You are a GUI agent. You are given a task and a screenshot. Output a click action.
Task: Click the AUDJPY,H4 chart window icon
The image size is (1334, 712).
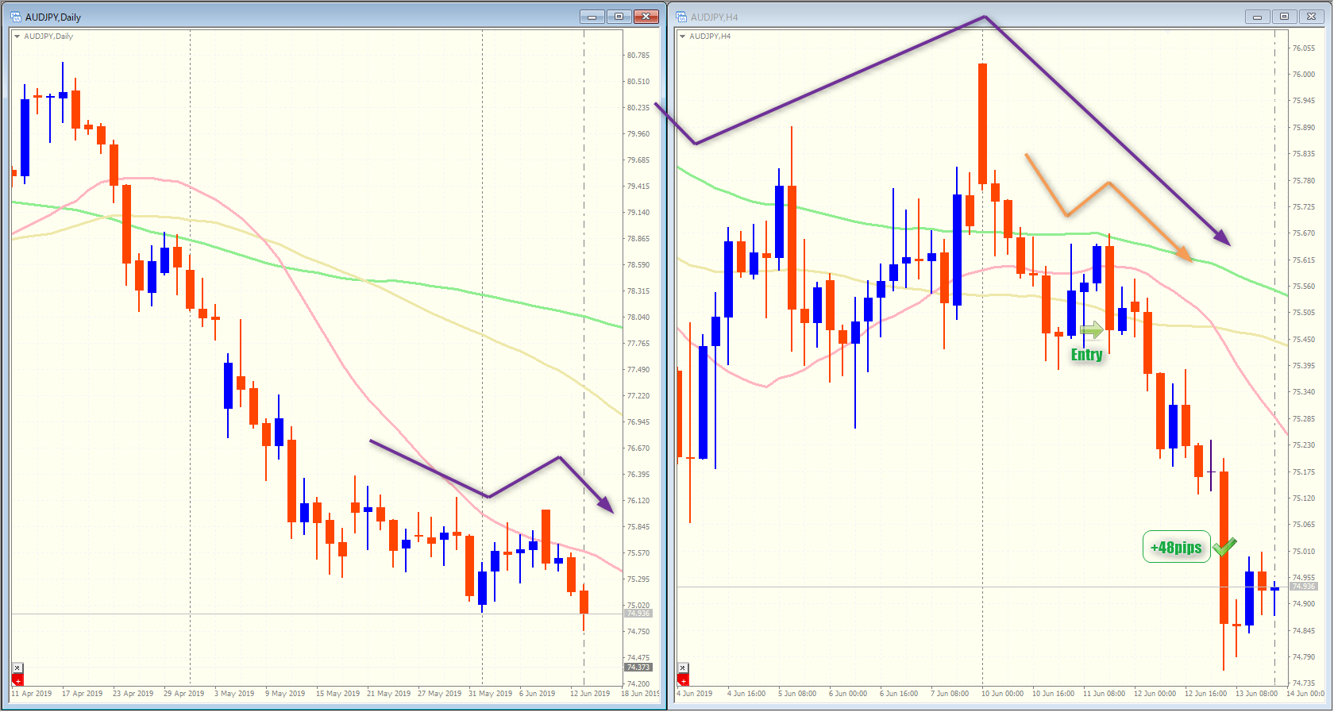pos(681,17)
